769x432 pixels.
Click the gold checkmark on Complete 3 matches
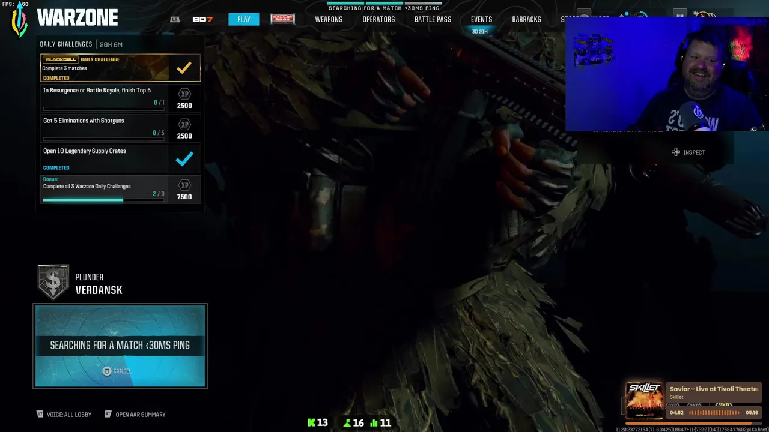point(184,68)
